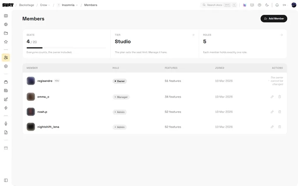Click the ROLE column header
The image size is (298, 186).
point(115,68)
